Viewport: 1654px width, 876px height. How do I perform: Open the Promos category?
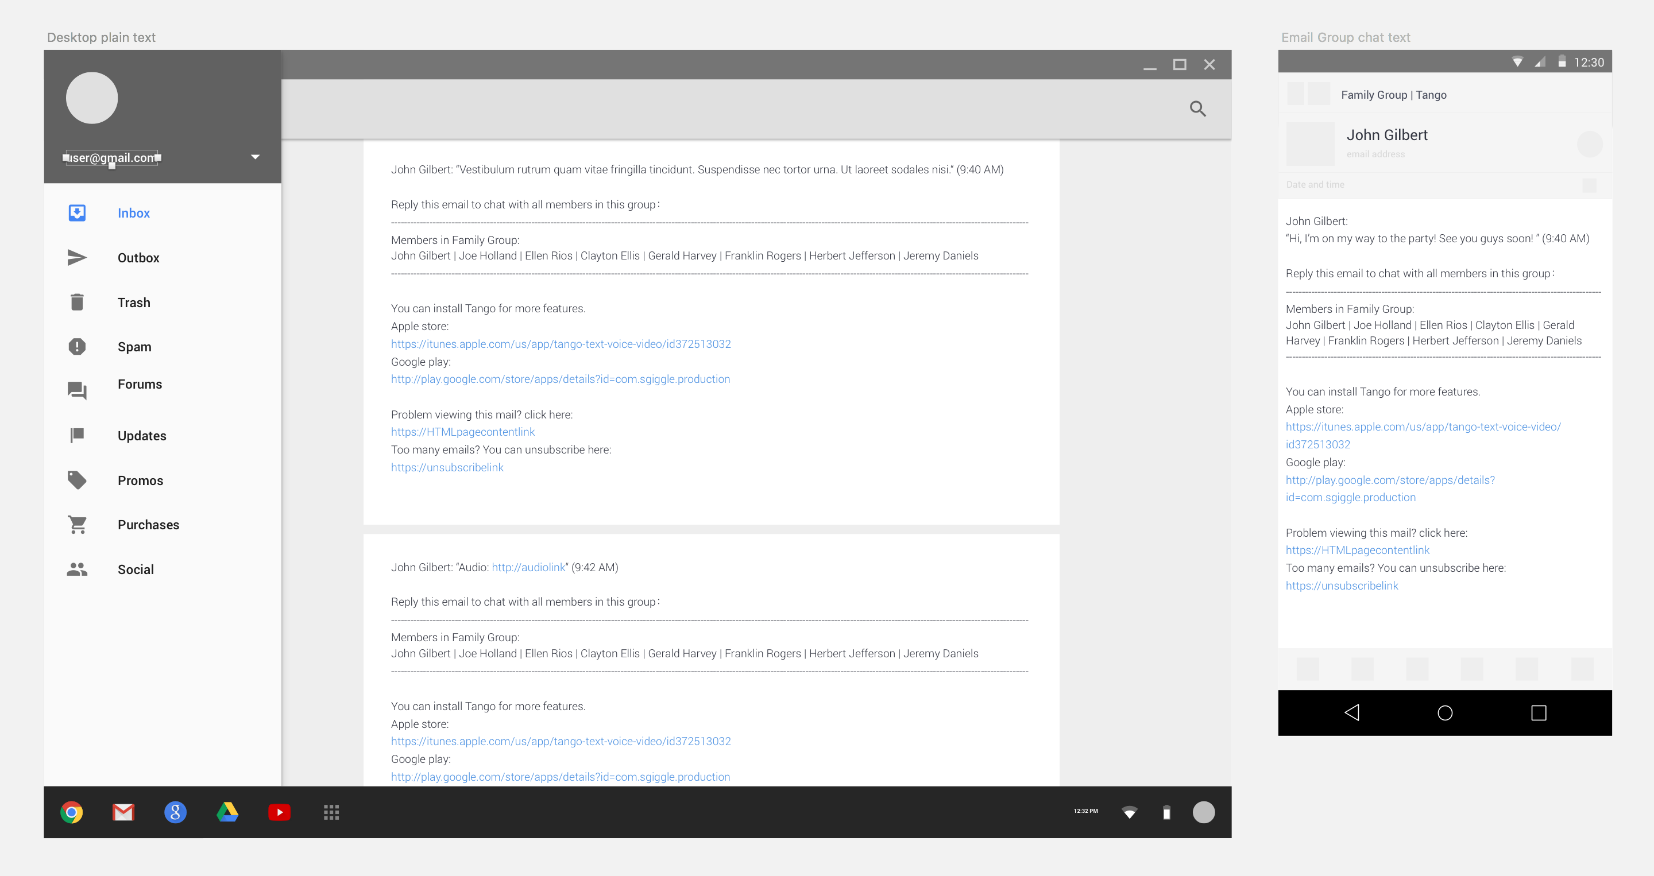coord(140,480)
